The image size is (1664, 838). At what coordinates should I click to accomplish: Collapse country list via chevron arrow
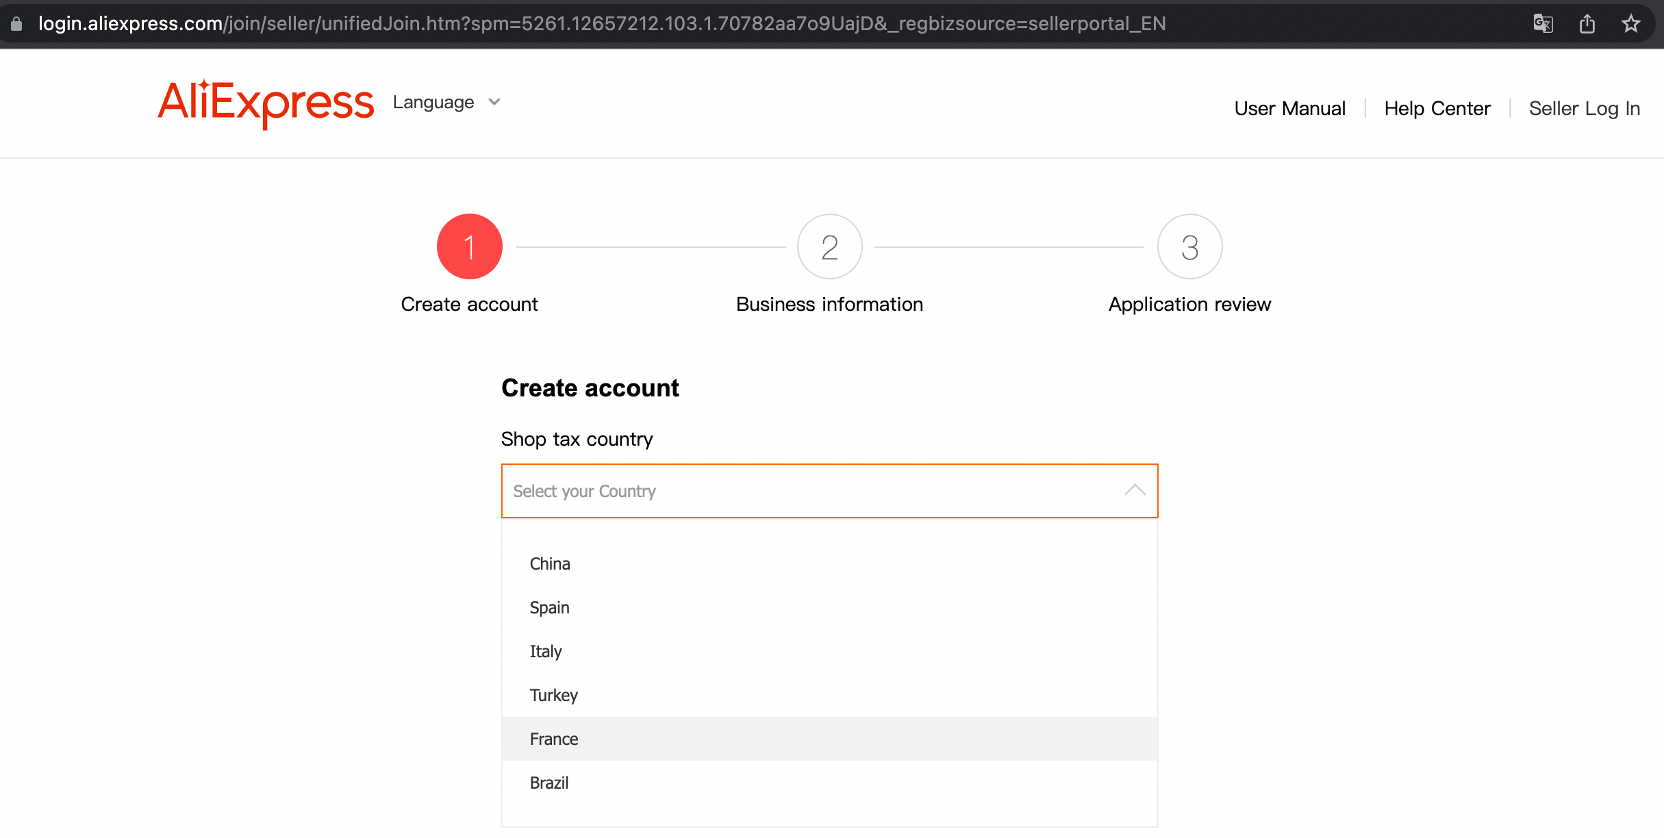tap(1135, 490)
